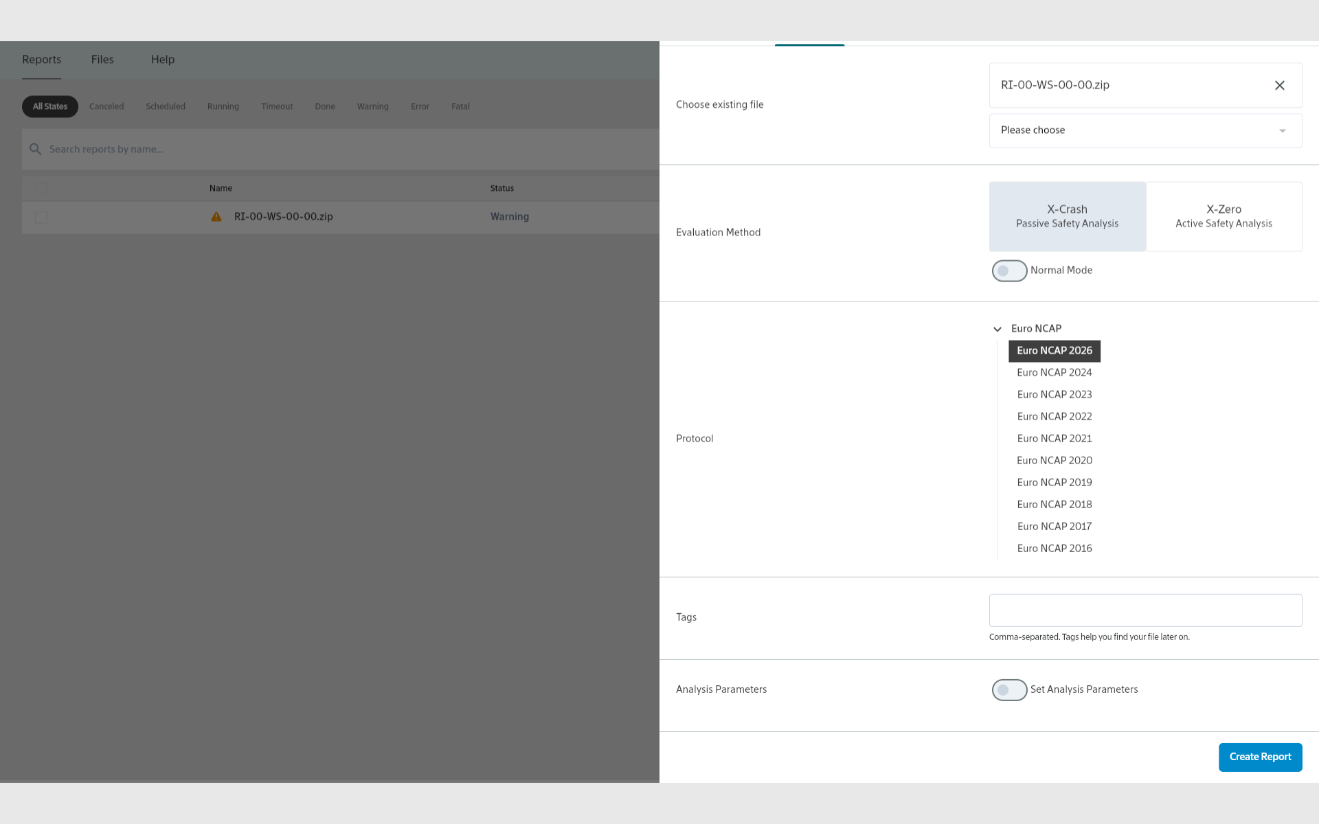Click the Warning status of the report row
This screenshot has height=824, width=1319.
tap(510, 217)
